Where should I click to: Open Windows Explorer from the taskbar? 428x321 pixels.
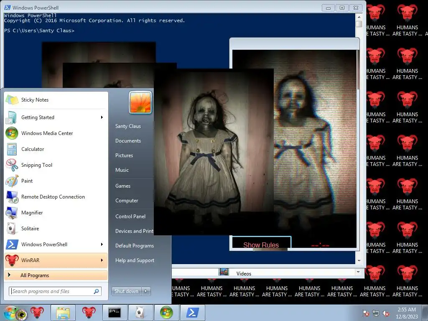63,313
